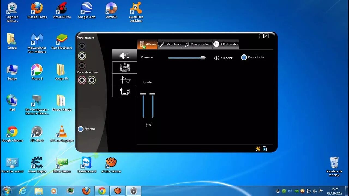Open Mozilla Firefox desktop shortcut

click(37, 11)
